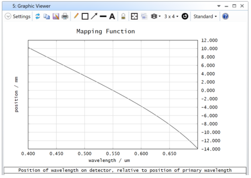Open the window title bar dropdown arrow
This screenshot has height=178, width=251.
click(219, 6)
